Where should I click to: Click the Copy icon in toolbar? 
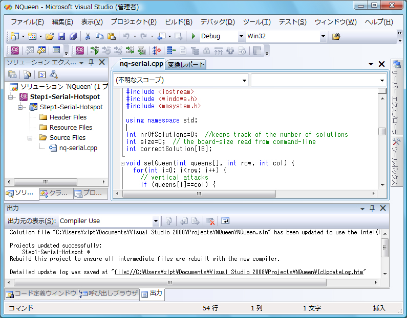point(99,36)
